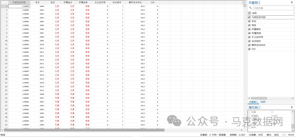Select row number 1 header
This screenshot has height=137, width=295.
point(4,6)
